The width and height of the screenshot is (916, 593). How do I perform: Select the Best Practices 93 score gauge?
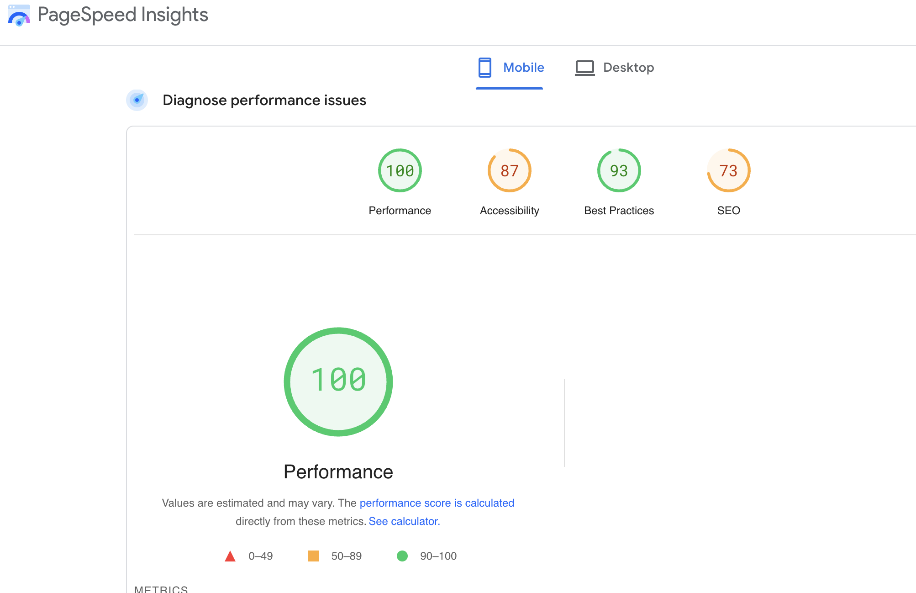click(x=619, y=170)
